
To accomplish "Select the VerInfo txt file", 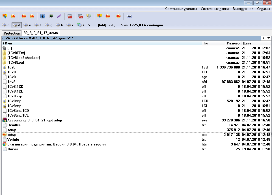I will click(136, 140).
